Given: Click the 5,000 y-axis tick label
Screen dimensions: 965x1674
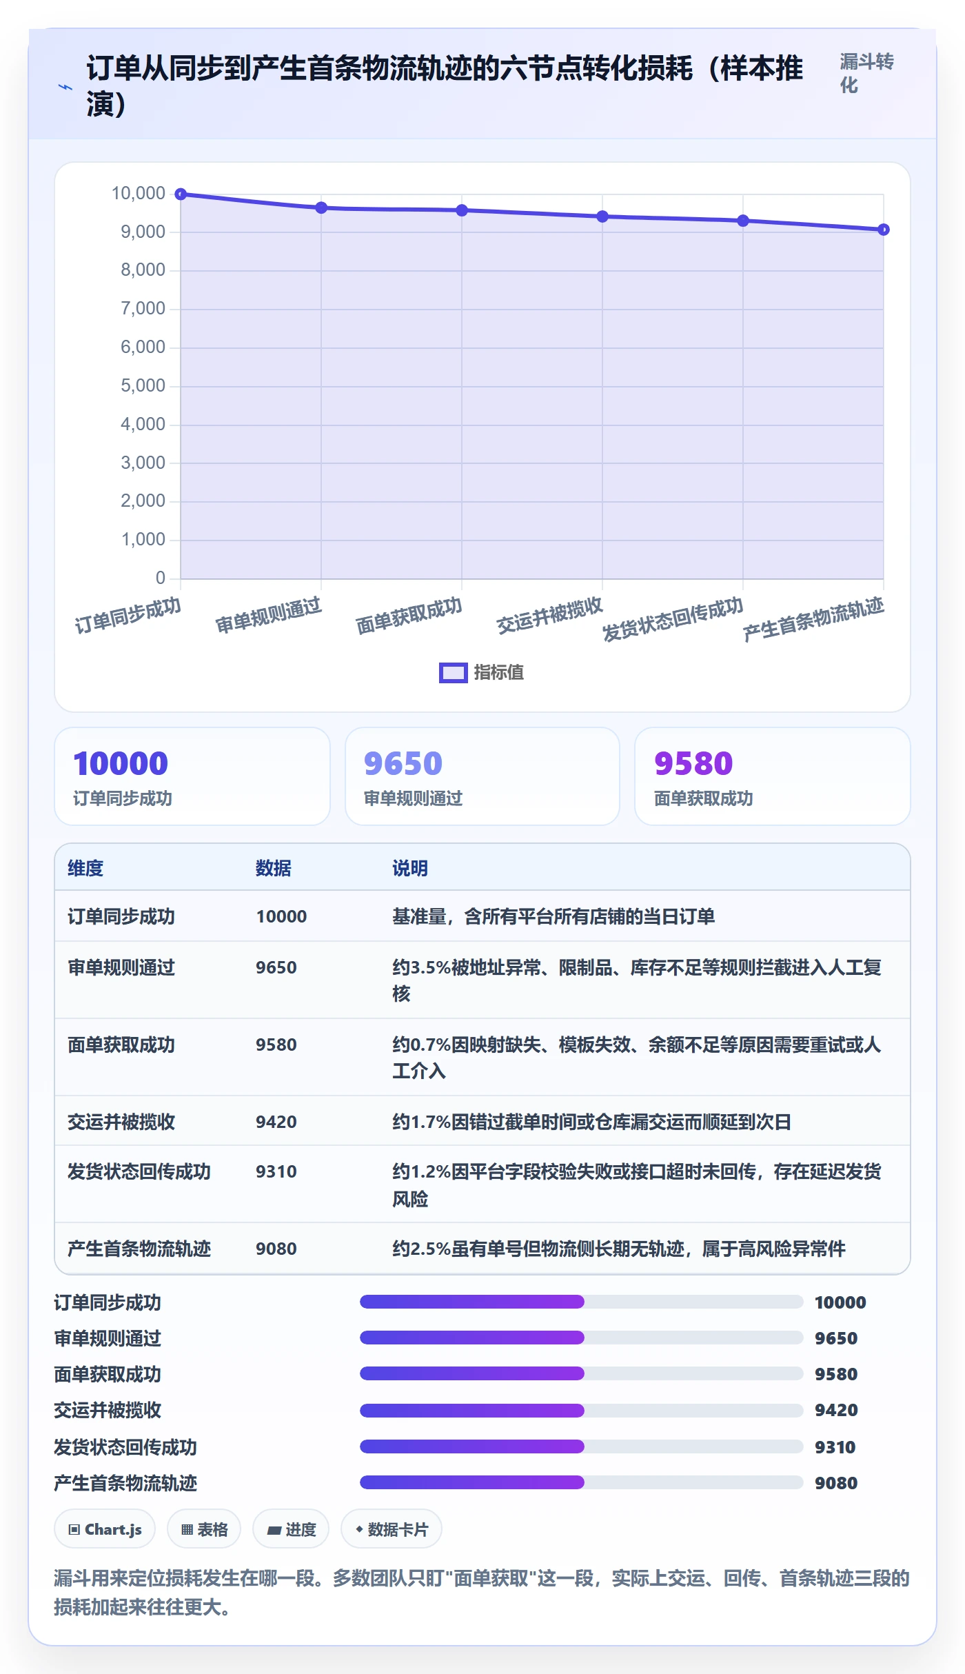Looking at the screenshot, I should click(143, 385).
